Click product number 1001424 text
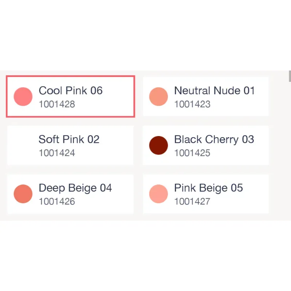 (x=56, y=153)
